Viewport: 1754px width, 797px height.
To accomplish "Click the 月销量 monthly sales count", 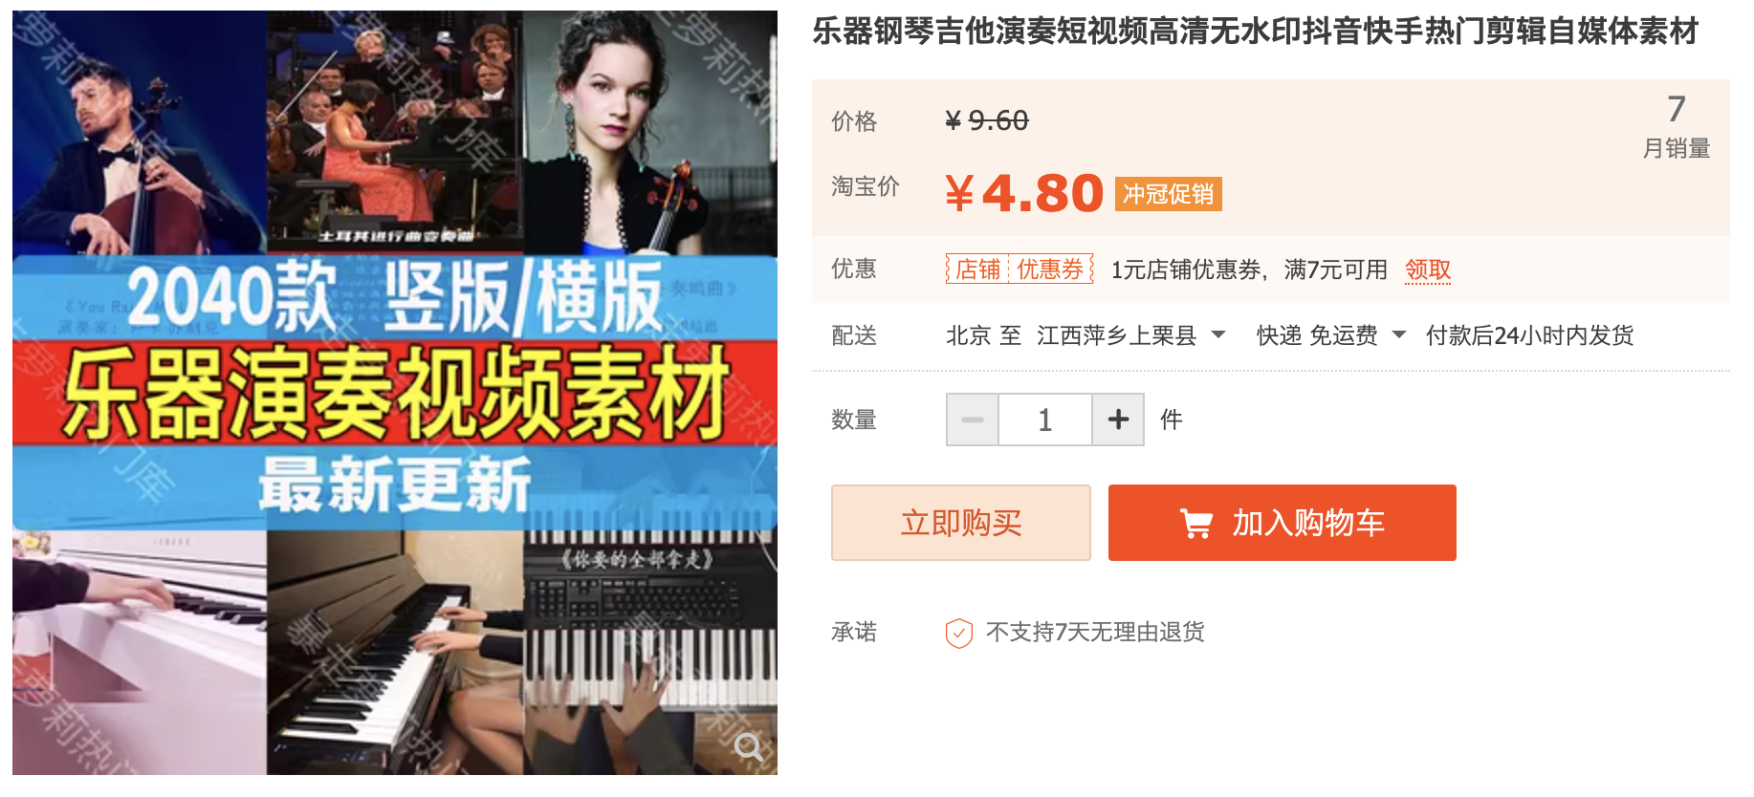I will coord(1677,126).
